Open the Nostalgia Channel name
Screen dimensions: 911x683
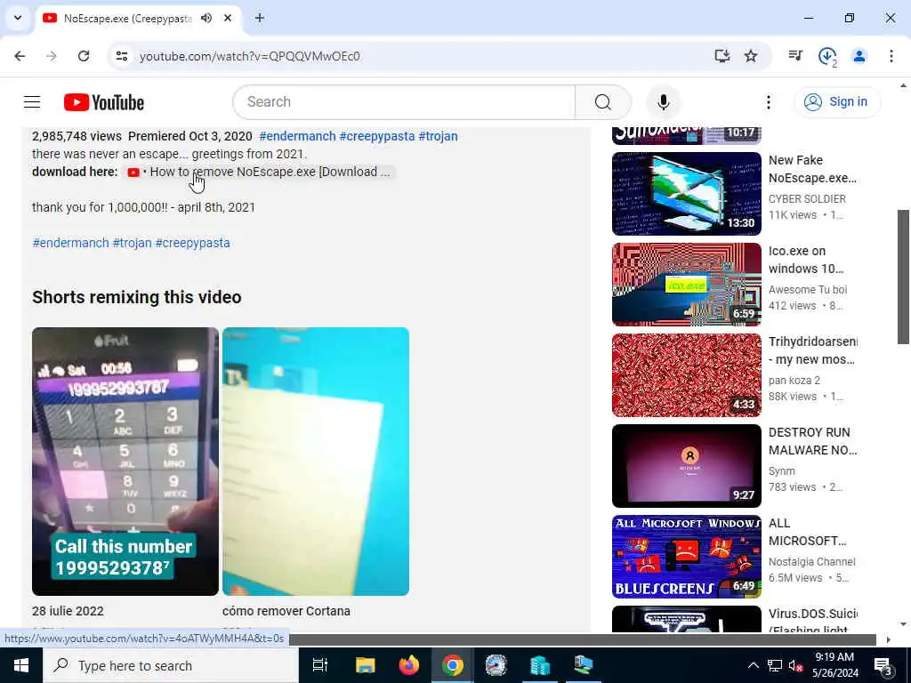811,562
